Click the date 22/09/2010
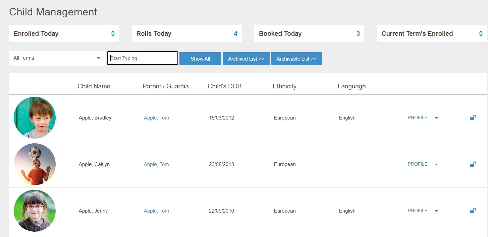The image size is (488, 237). (221, 211)
